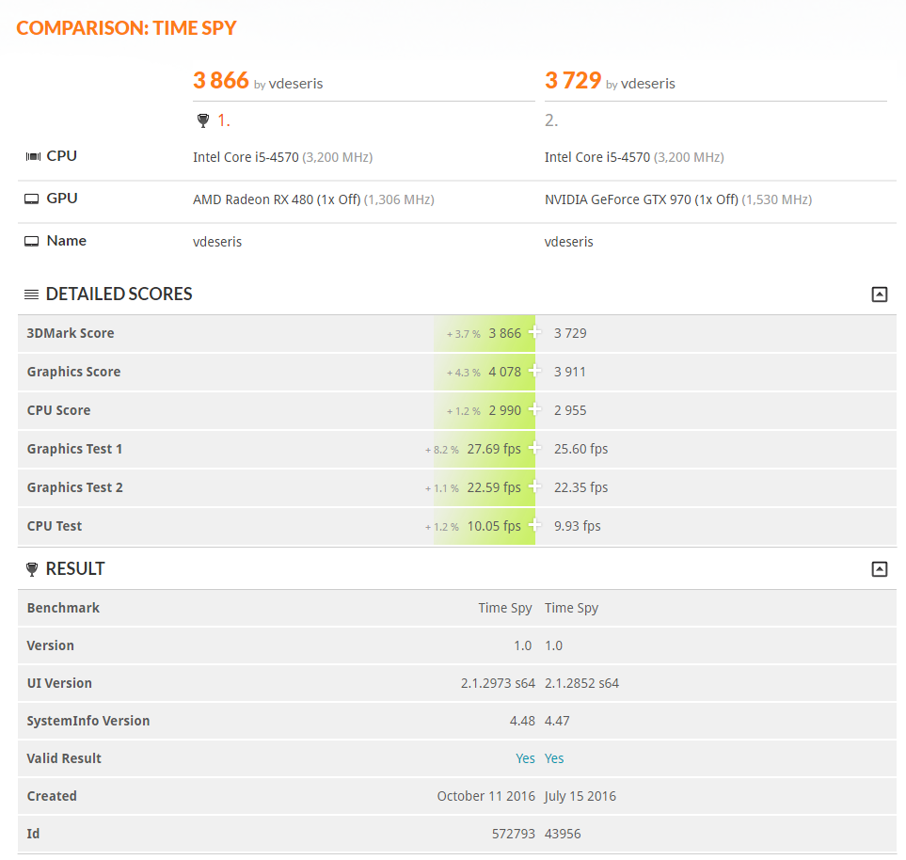The image size is (906, 860).
Task: Click the Detailed Scores list icon
Action: coord(31,295)
